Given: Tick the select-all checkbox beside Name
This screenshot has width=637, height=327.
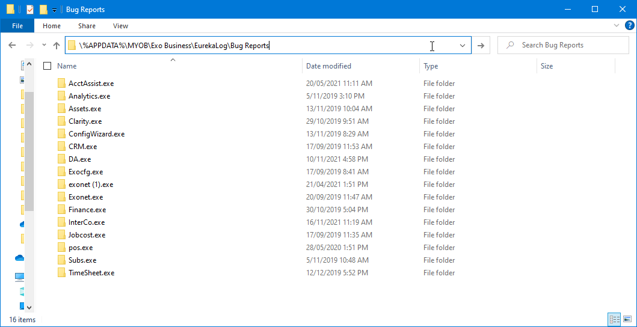Looking at the screenshot, I should point(48,66).
